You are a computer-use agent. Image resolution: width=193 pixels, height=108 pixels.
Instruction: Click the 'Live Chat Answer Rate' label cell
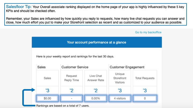[96, 78]
